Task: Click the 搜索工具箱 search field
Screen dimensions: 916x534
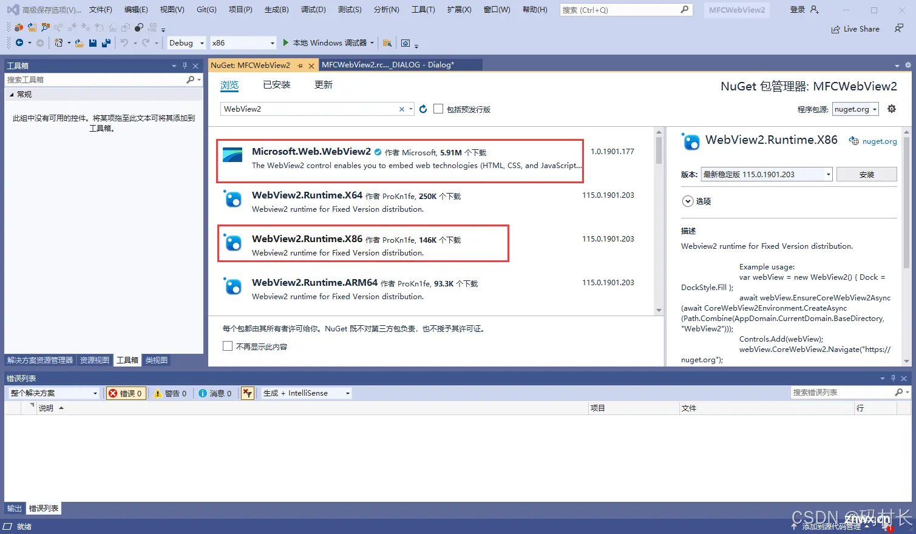Action: 95,79
